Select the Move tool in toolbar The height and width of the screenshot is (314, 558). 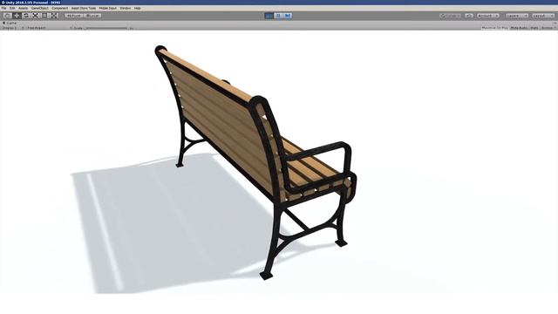point(17,16)
